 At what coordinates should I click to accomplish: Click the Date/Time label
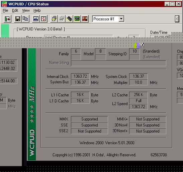(x=159, y=32)
